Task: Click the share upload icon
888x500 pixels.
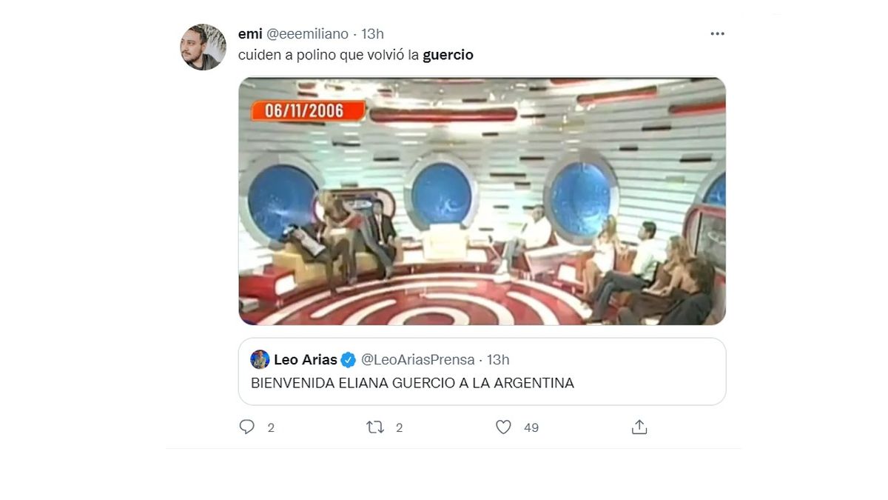Action: (x=639, y=427)
